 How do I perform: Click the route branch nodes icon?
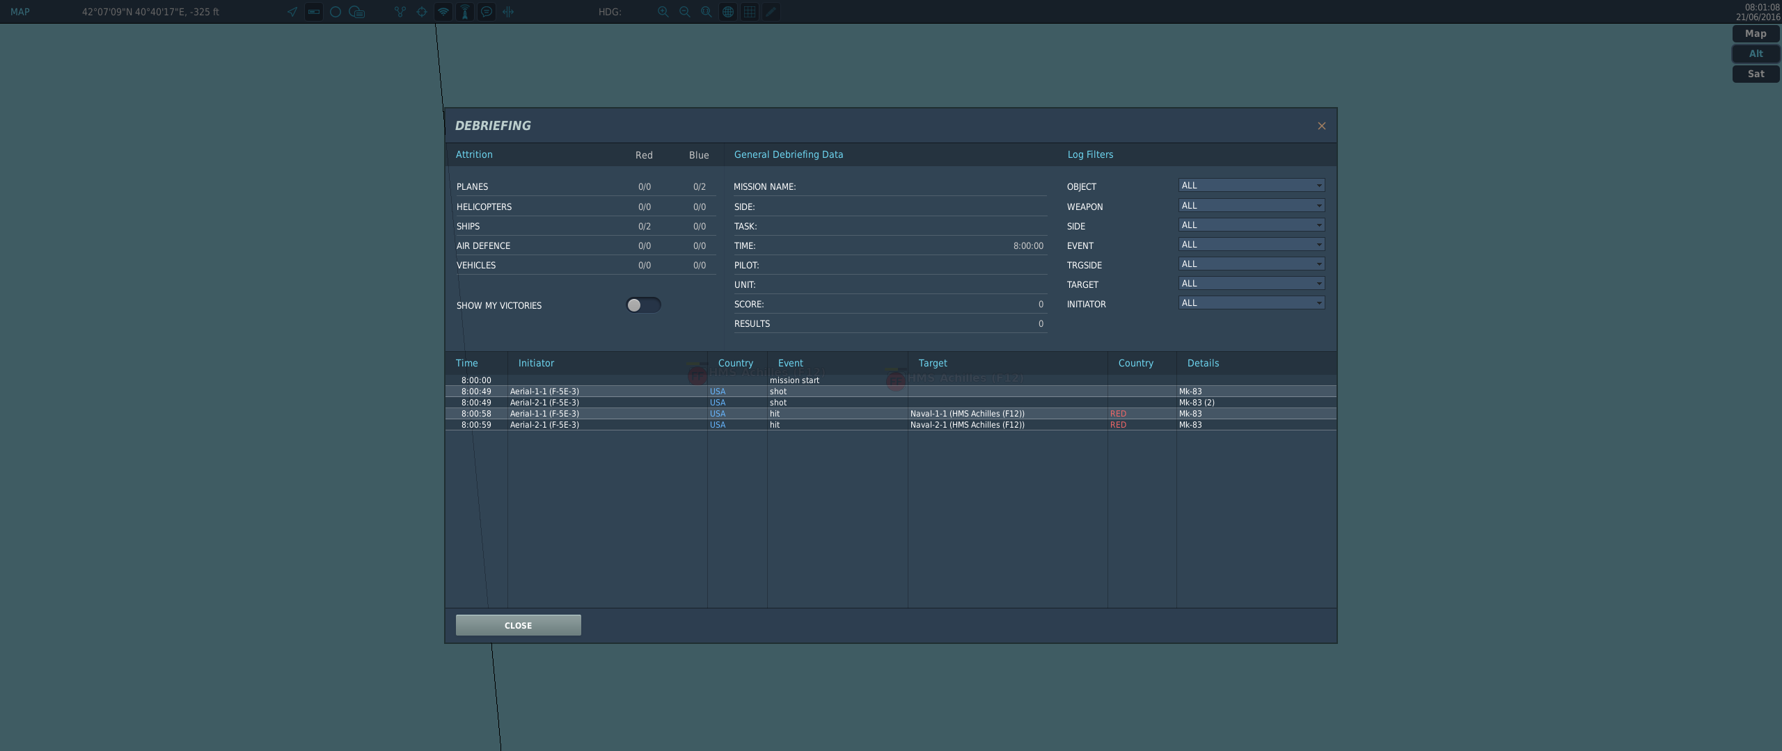400,12
